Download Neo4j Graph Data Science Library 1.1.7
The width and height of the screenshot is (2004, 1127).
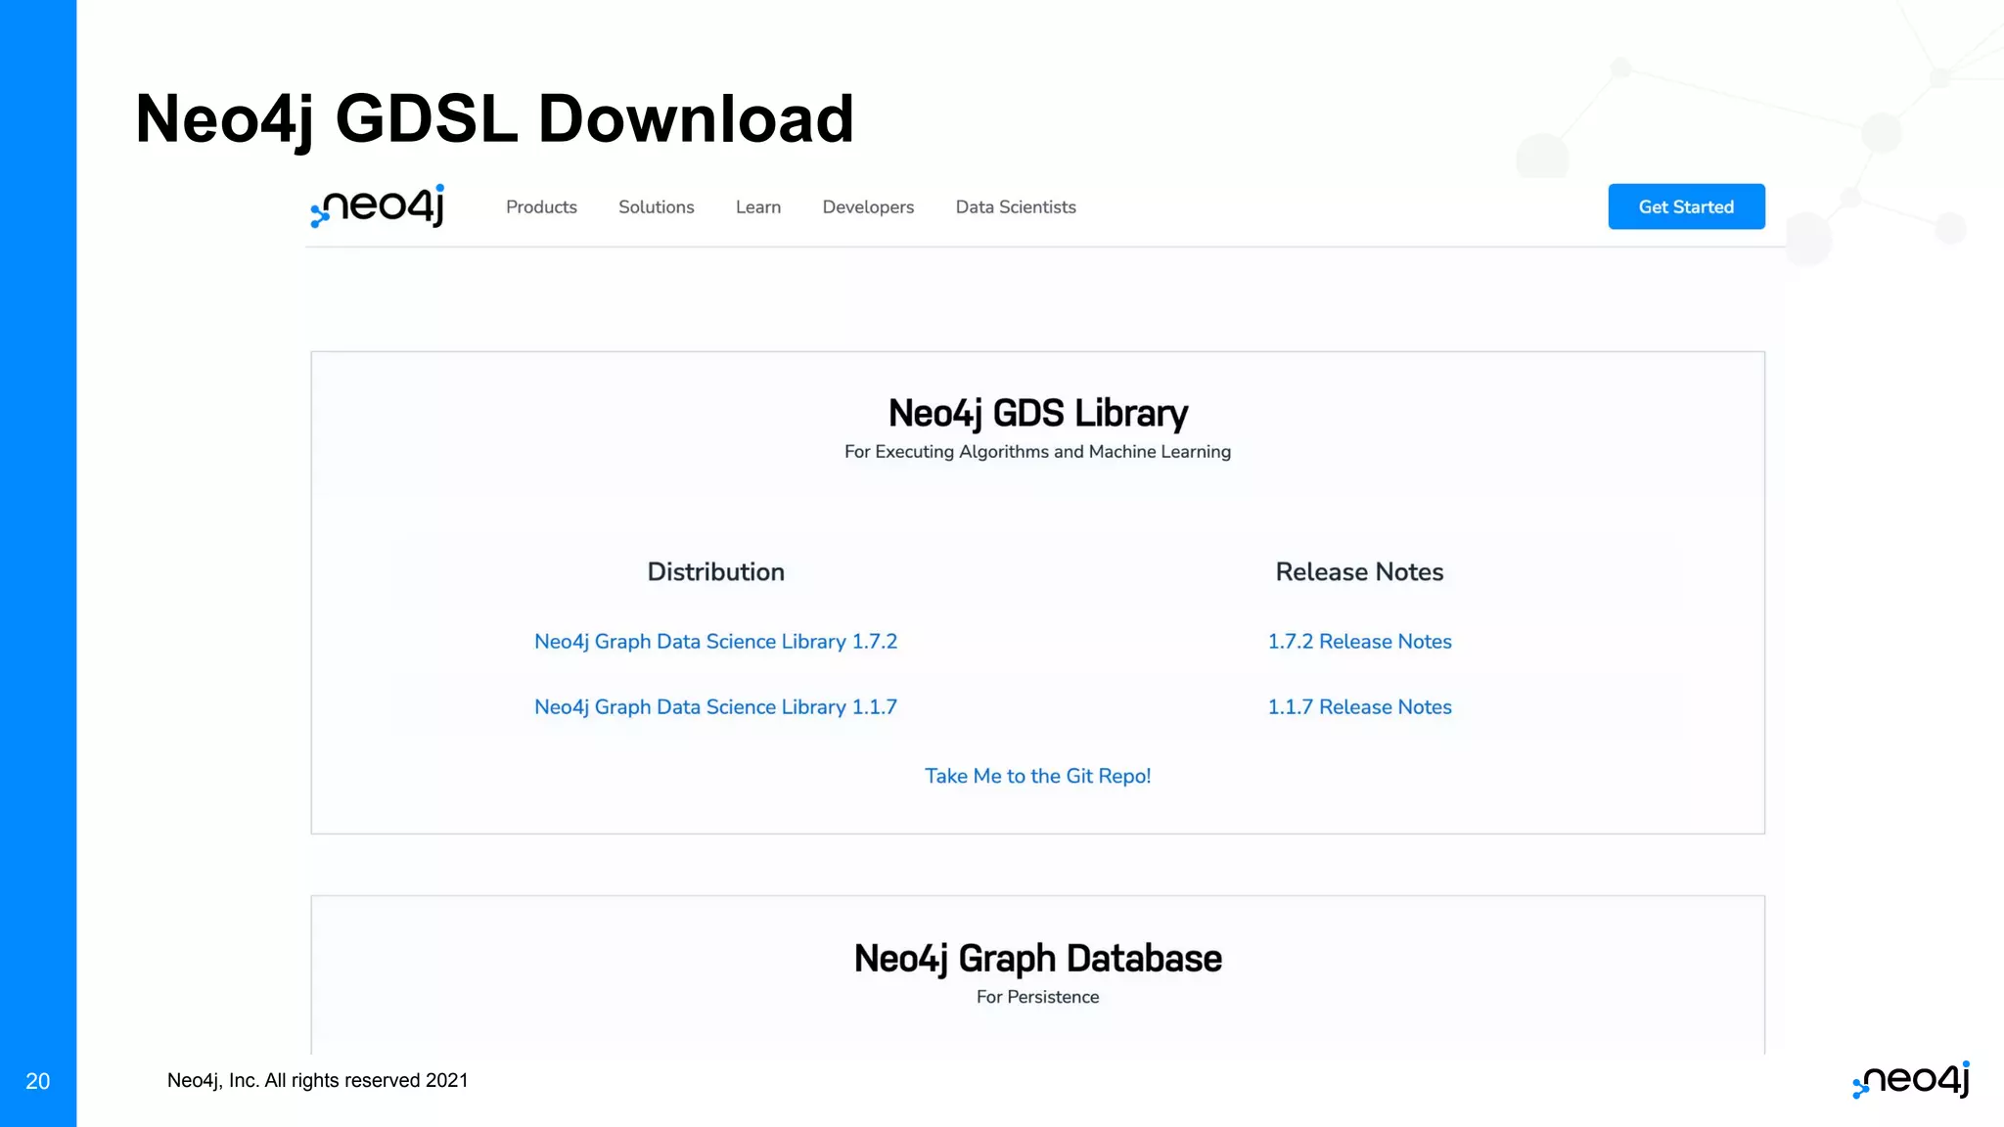click(715, 707)
